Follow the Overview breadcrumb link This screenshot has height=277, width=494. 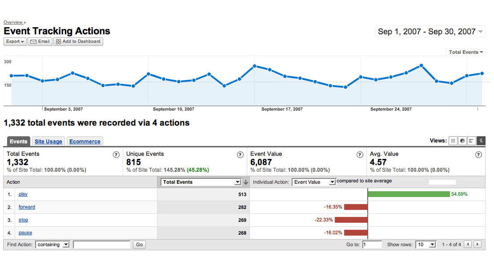[x=14, y=22]
